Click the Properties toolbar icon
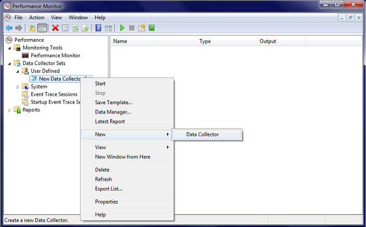Screen dimensions: 366x227 tap(65, 28)
